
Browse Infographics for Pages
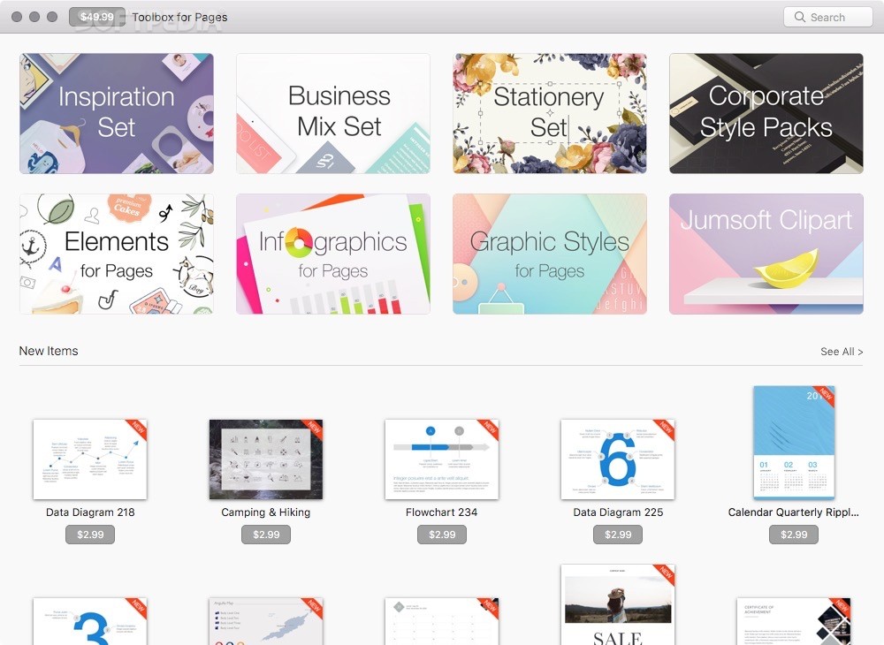tap(332, 253)
